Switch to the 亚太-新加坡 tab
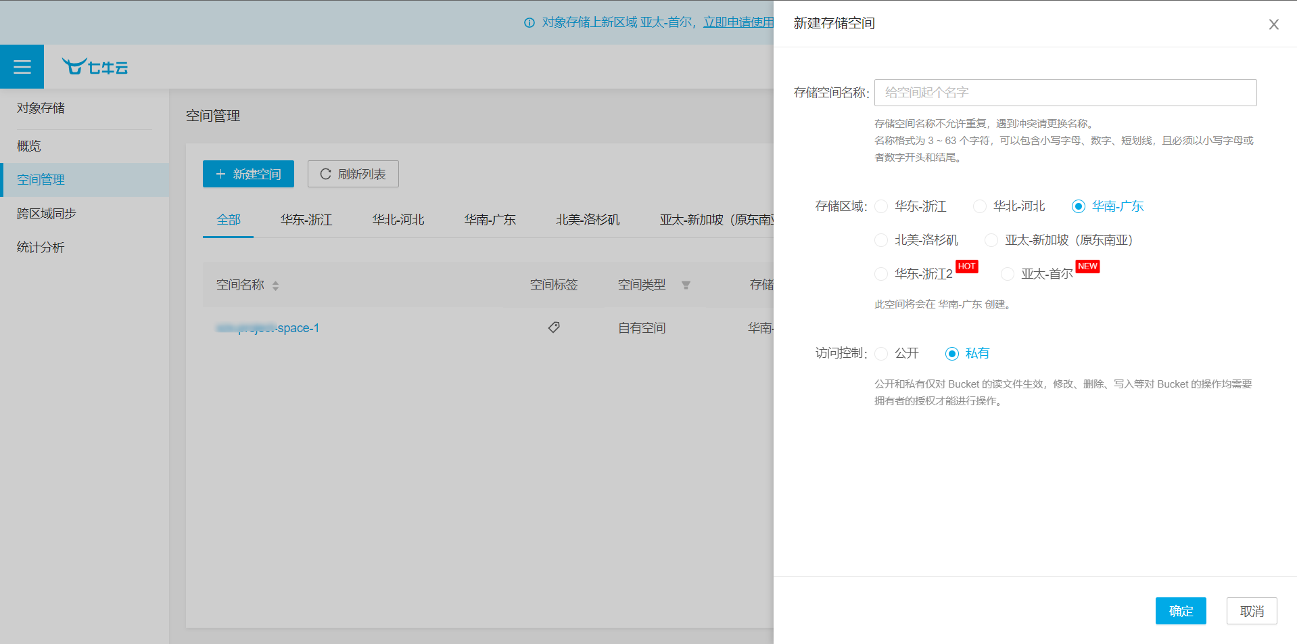Viewport: 1297px width, 644px height. tap(717, 220)
